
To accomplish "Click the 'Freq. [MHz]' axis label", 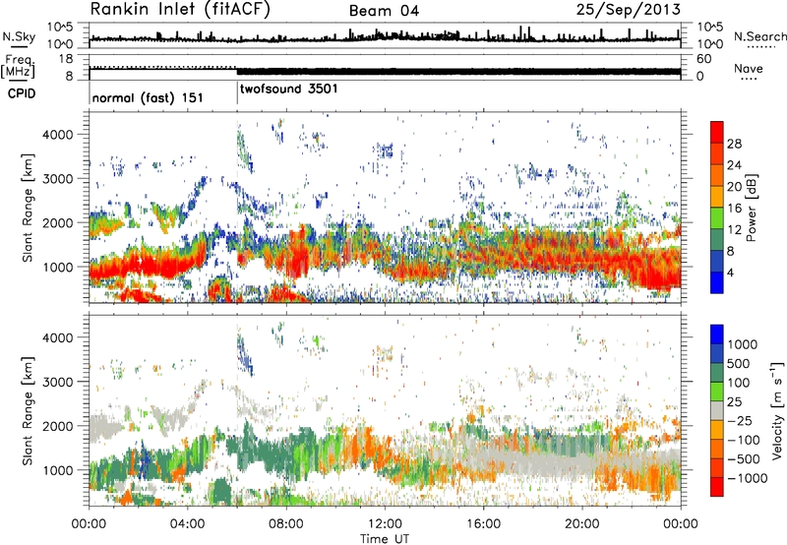I will [18, 66].
